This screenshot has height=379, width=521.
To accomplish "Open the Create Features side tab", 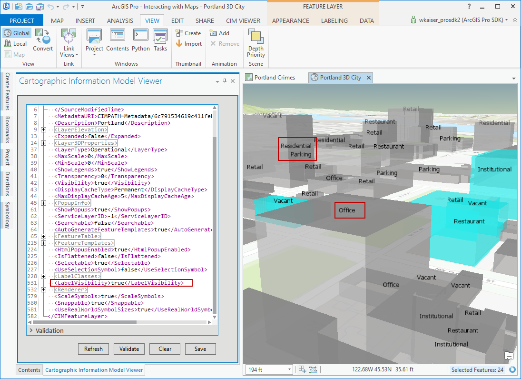I will tap(7, 91).
